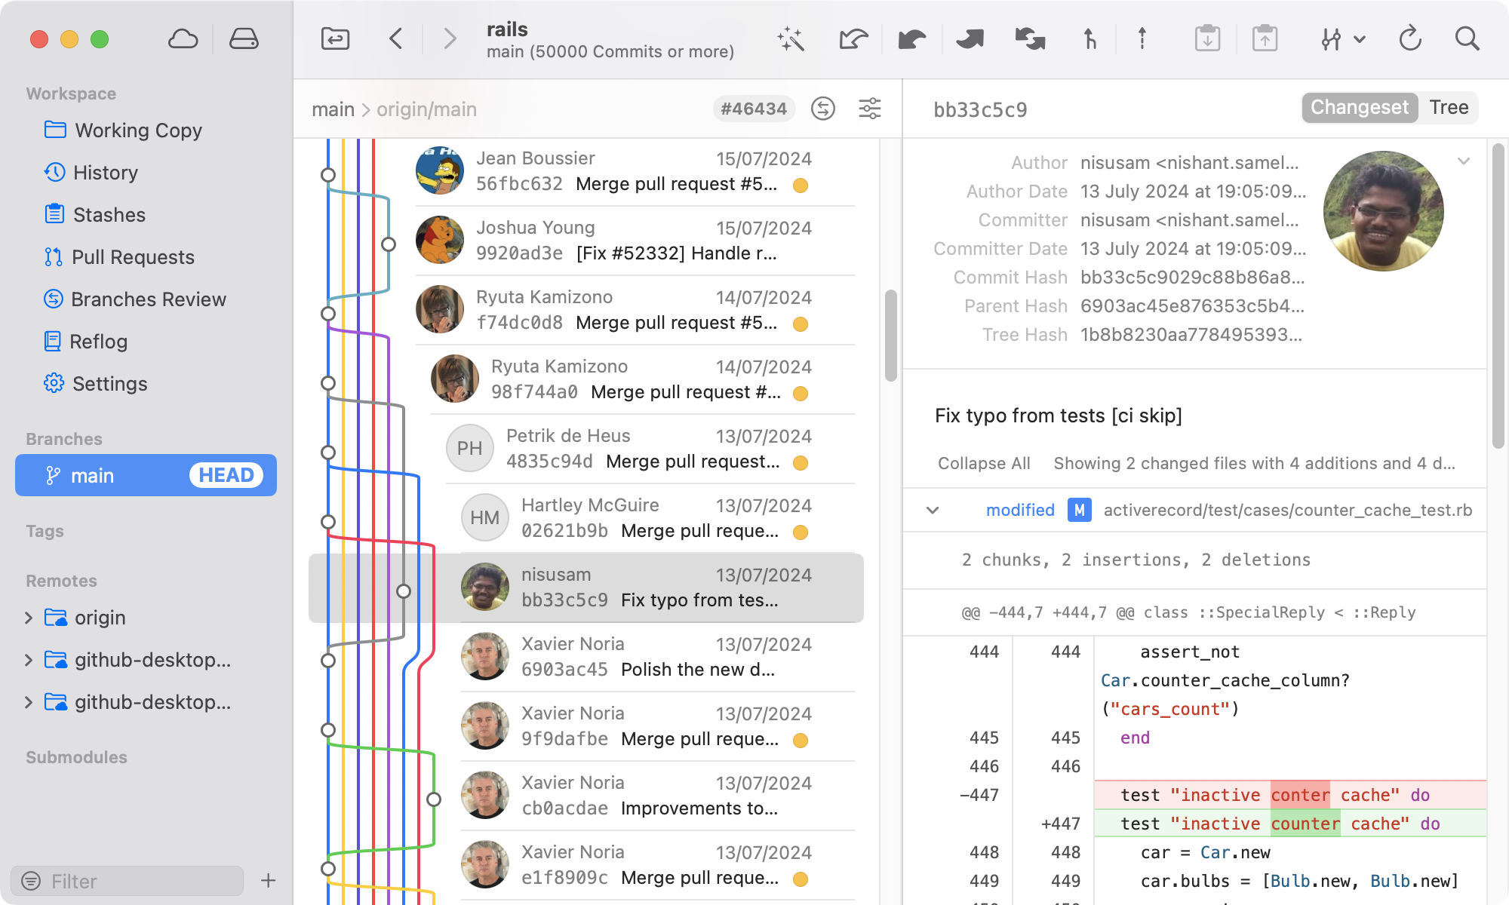Click Collapse All in the changeset panel

[x=984, y=463]
